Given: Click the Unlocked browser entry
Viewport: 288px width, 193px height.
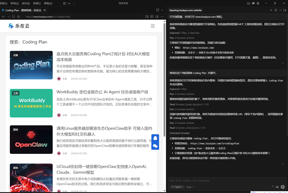Looking at the screenshot, I should coord(179,133).
